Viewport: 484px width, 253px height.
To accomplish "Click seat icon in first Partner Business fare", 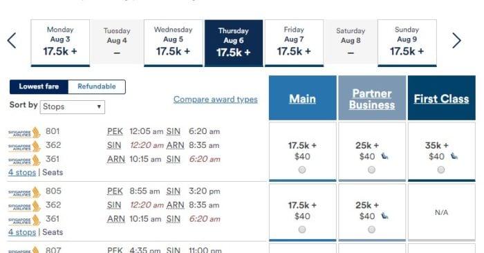I will pos(384,156).
